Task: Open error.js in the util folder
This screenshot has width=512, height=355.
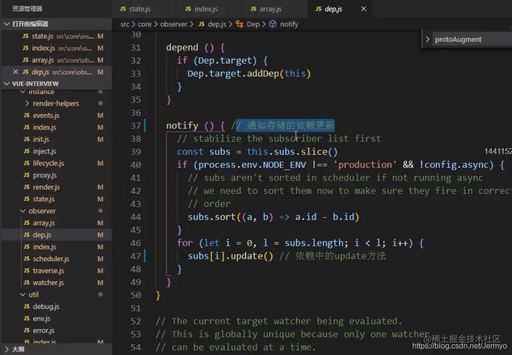Action: tap(56, 330)
